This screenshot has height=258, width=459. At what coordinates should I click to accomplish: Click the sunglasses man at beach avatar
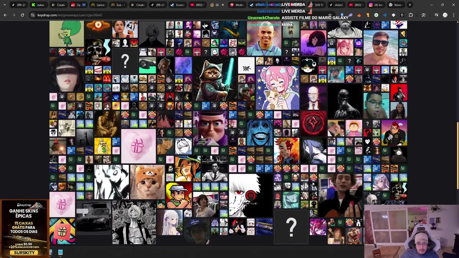click(x=380, y=47)
